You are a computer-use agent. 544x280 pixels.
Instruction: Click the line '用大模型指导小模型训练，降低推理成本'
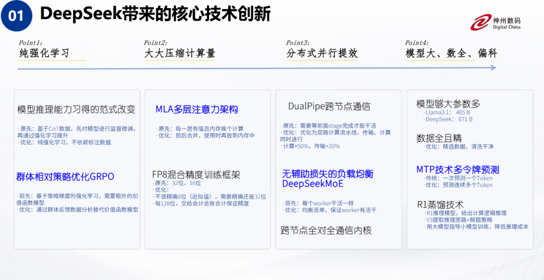pos(476,227)
